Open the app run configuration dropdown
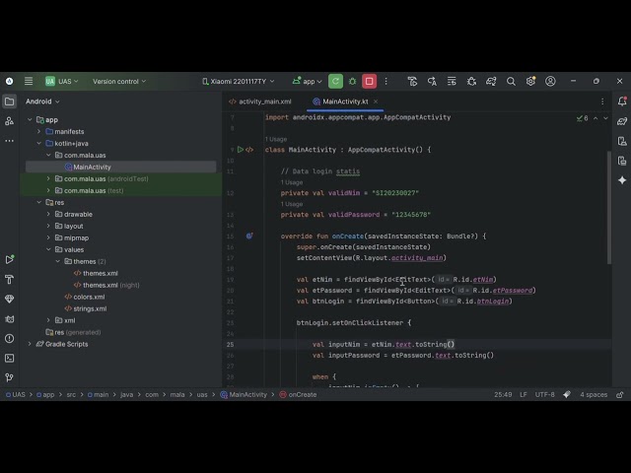The image size is (631, 473). (x=308, y=81)
